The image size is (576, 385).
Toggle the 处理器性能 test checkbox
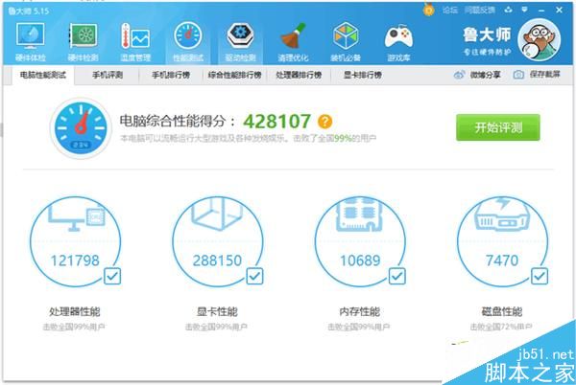(112, 276)
